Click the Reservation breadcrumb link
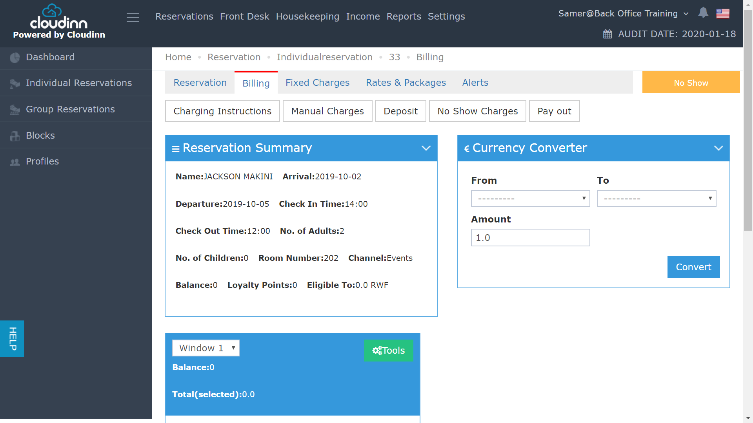 click(234, 57)
